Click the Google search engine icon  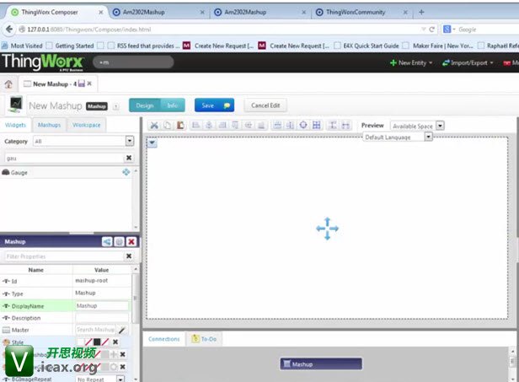(447, 30)
